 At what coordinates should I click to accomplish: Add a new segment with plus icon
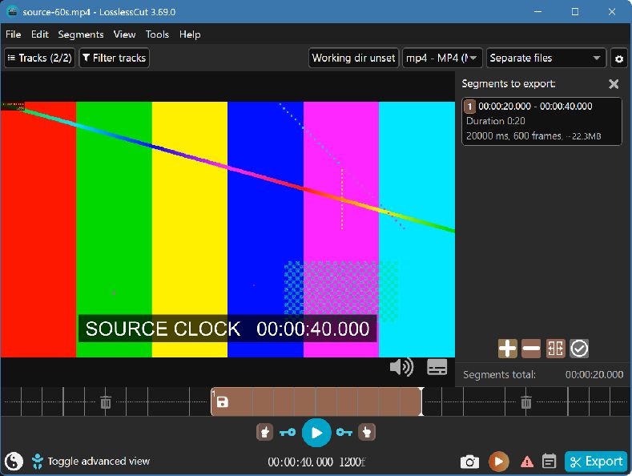click(508, 349)
